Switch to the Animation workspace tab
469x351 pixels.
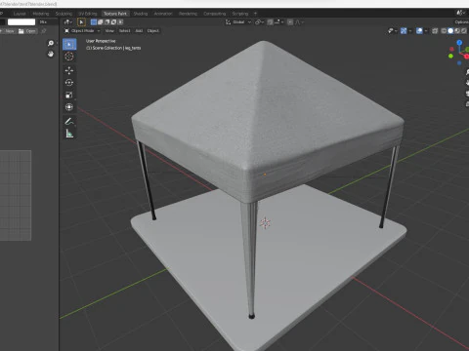[x=163, y=14]
